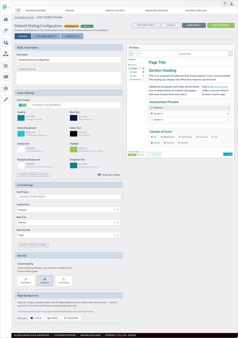Click the Bookmark icon chip in preview
The height and width of the screenshot is (338, 238).
click(x=183, y=143)
